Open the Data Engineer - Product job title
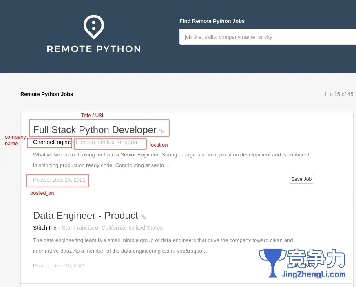This screenshot has width=356, height=287. coord(86,216)
